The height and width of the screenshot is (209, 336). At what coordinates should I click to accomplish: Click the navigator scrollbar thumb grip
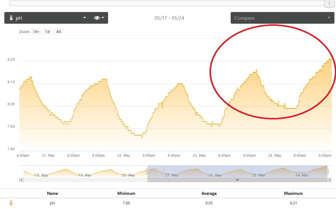(x=237, y=180)
